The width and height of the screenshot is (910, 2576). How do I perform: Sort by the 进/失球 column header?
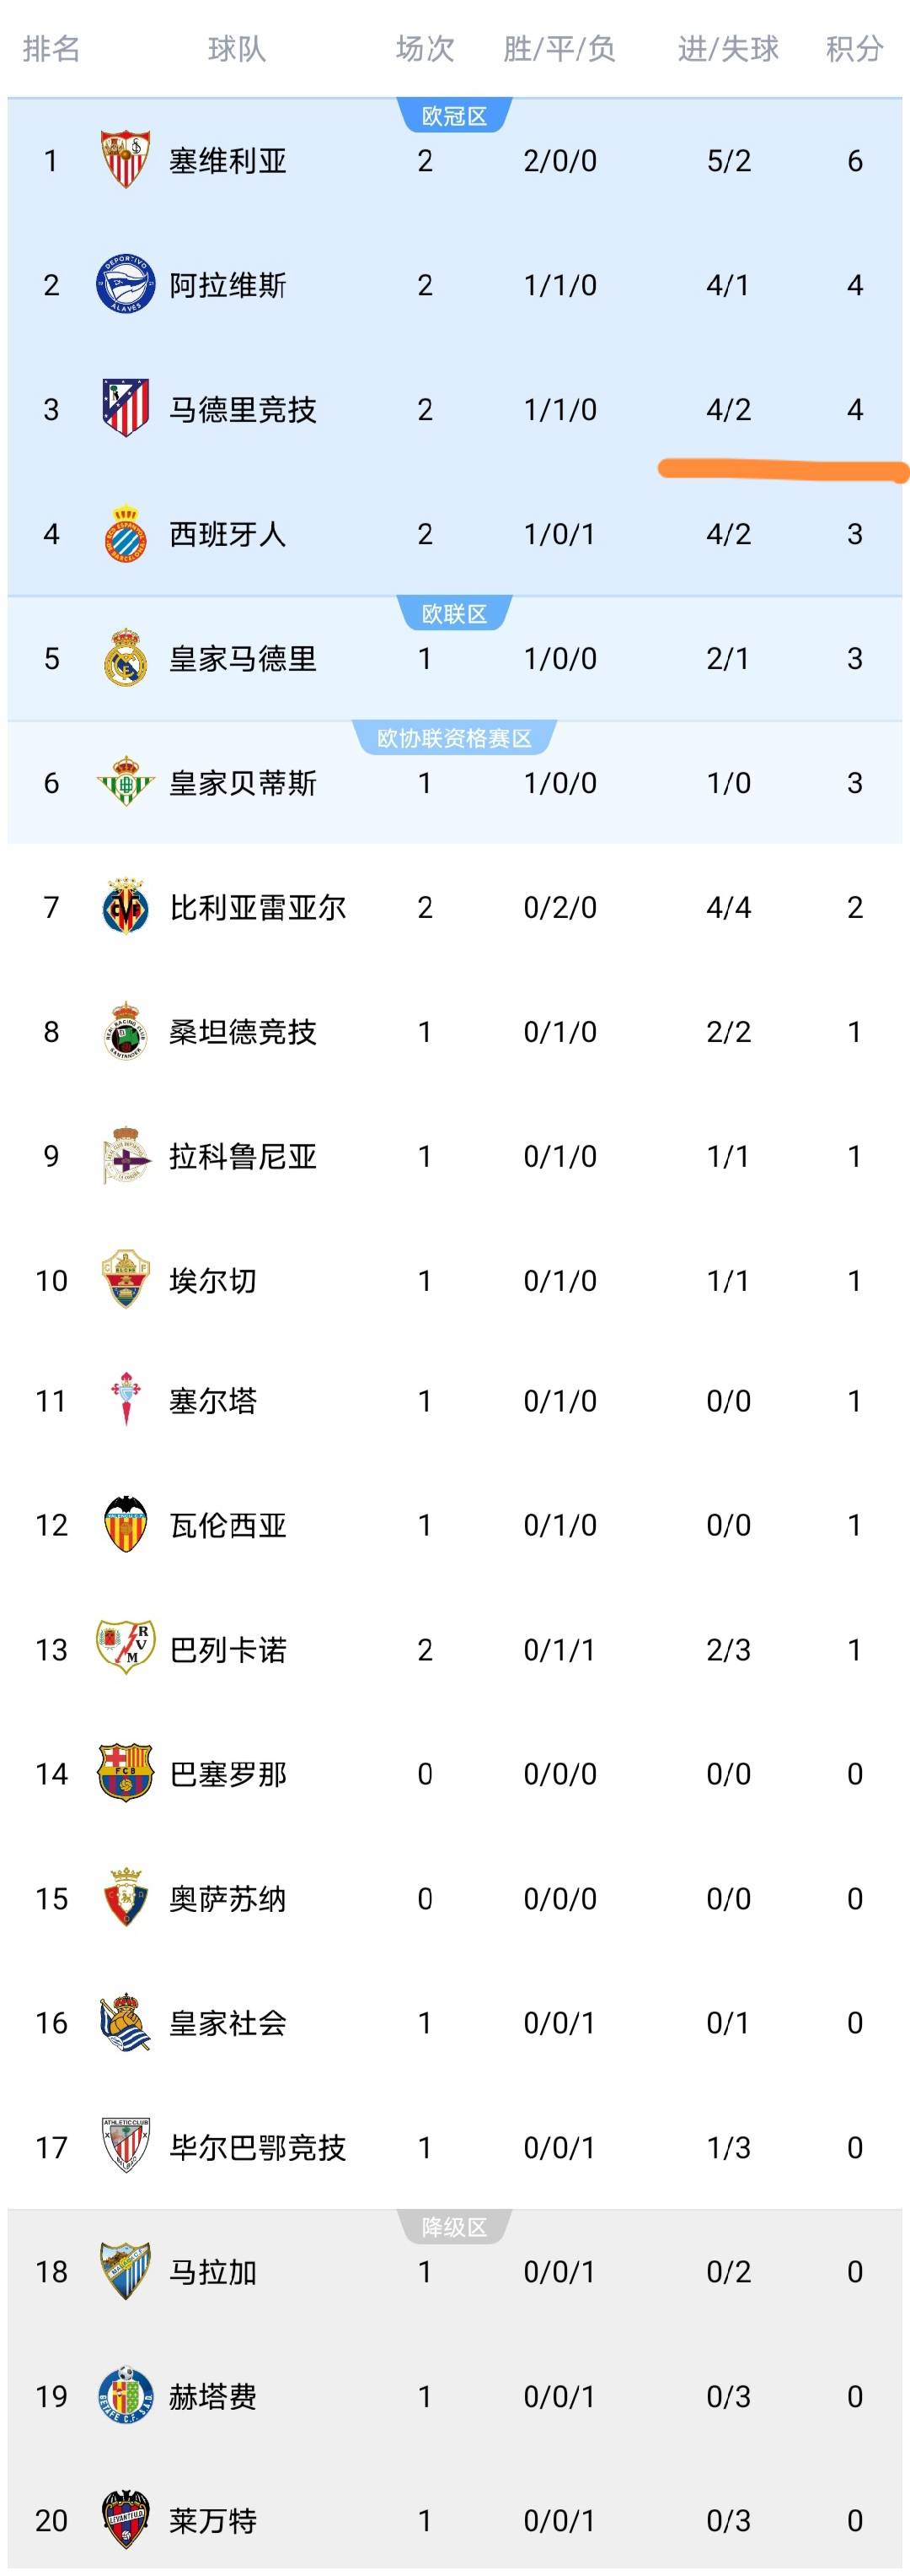[x=728, y=48]
